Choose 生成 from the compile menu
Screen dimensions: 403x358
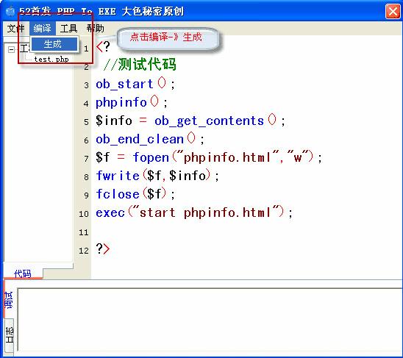point(54,44)
